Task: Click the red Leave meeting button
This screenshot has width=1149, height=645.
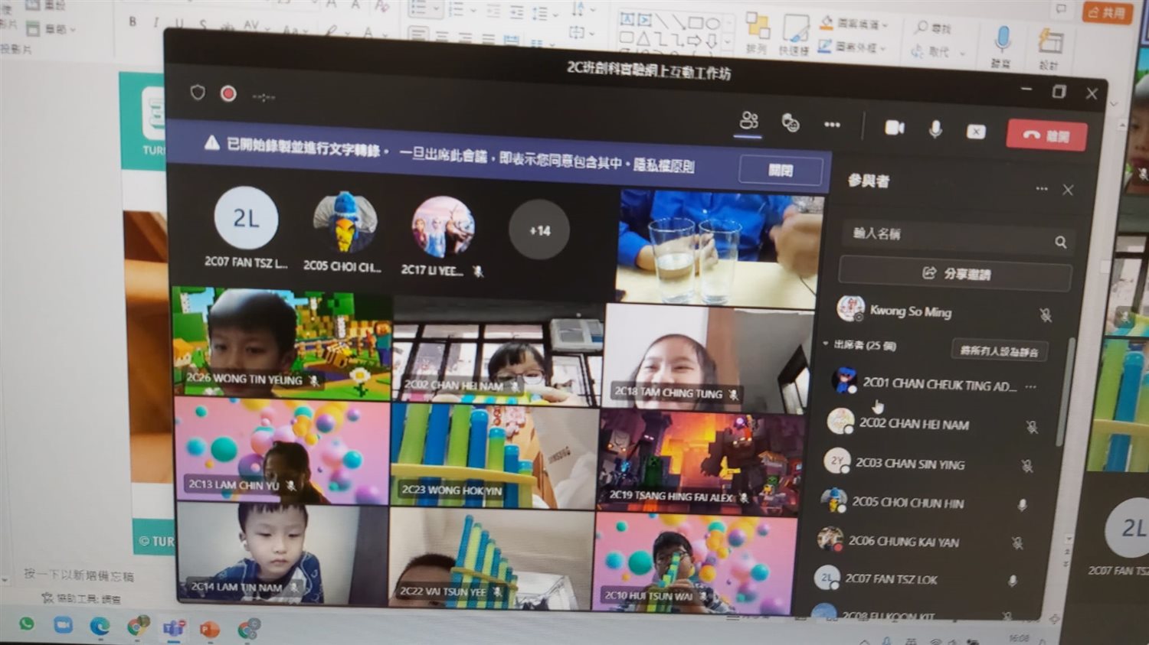Action: tap(1046, 135)
